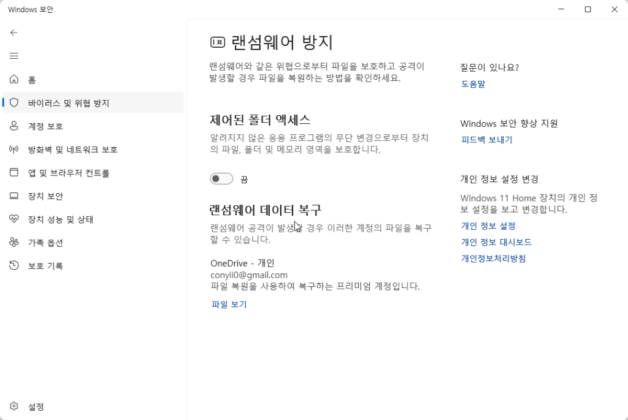628x420 pixels.
Task: Click the 제어된 폴더 액세스 heading
Action: tap(260, 120)
